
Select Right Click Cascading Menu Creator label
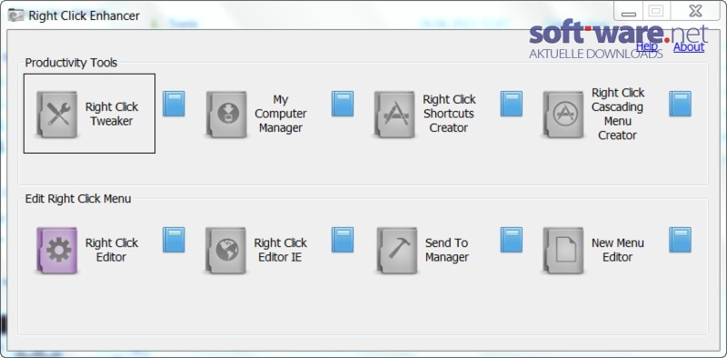click(618, 114)
